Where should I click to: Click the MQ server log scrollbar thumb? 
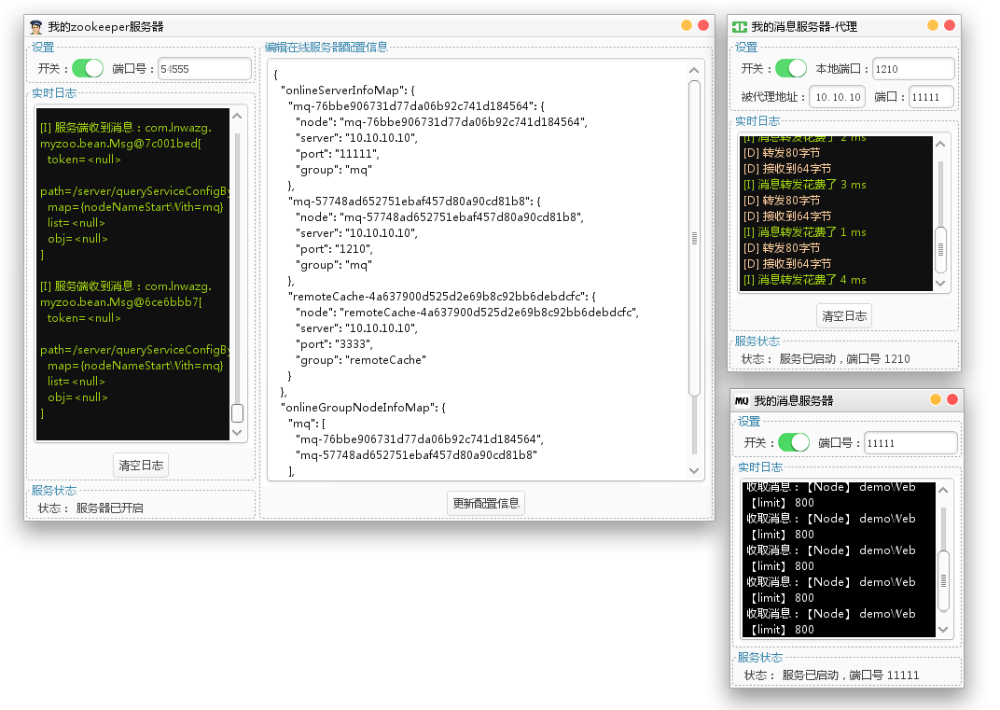[x=943, y=580]
